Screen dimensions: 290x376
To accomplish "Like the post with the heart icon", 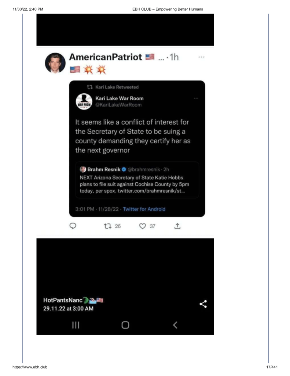I will (143, 226).
